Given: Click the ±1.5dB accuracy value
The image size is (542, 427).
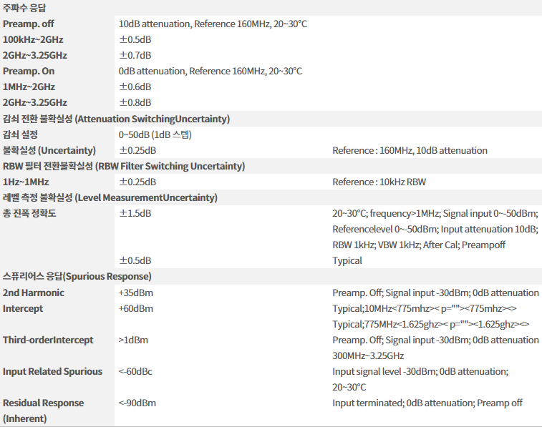Looking at the screenshot, I should tap(135, 213).
